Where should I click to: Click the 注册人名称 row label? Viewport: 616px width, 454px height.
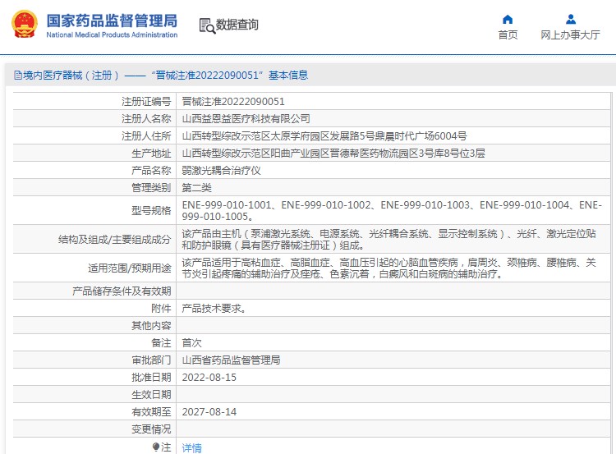tap(146, 119)
